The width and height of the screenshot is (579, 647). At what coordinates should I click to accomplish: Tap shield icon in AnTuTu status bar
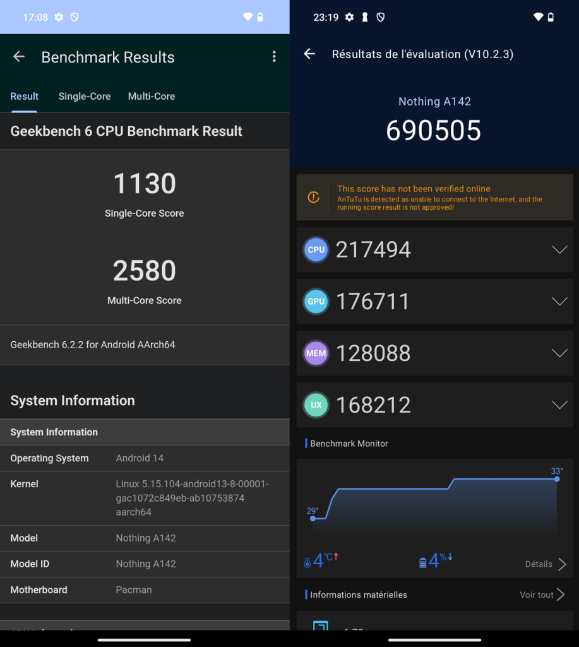pos(381,17)
